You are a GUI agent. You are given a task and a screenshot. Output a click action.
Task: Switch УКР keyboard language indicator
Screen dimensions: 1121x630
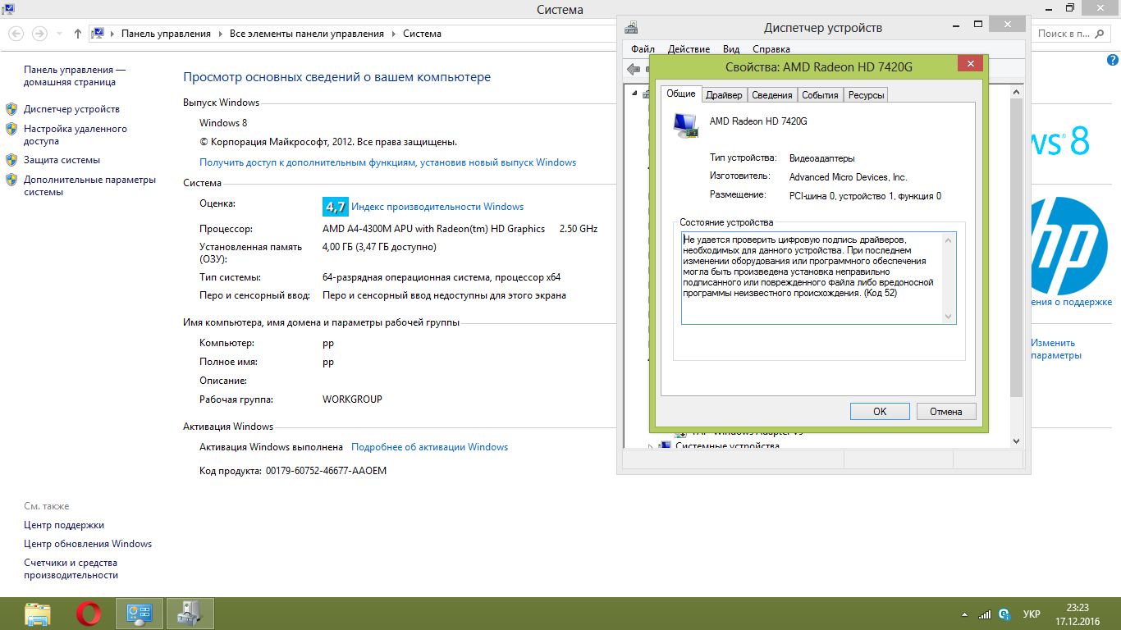1032,614
